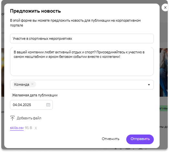Screen dimensions: 169x152
Task: Click the background photo at right edge
Action: click(163, 72)
